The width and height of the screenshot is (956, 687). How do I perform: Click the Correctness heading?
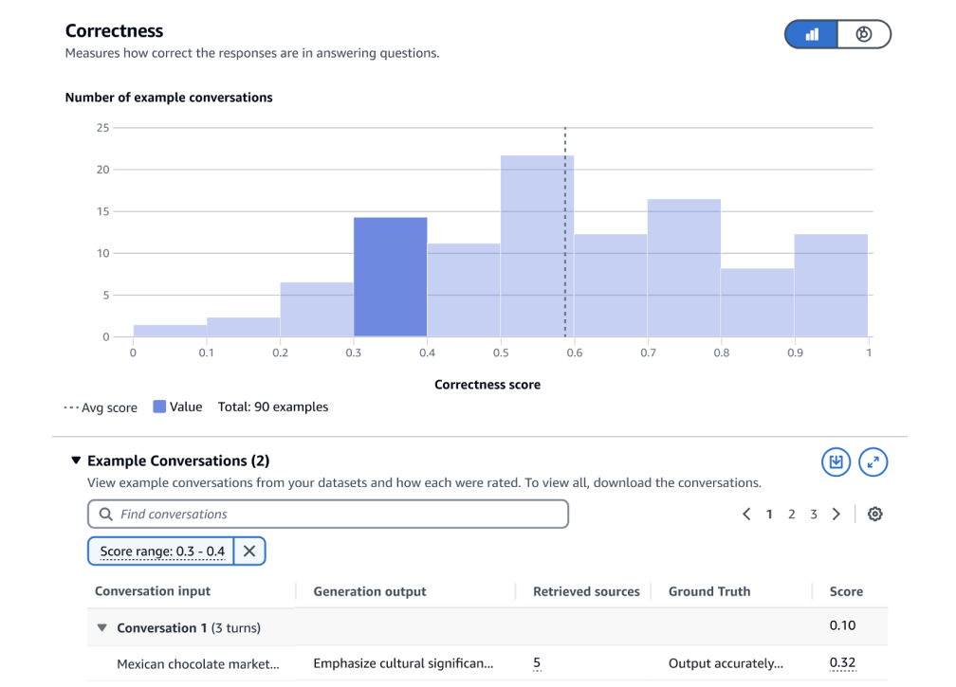[x=114, y=31]
